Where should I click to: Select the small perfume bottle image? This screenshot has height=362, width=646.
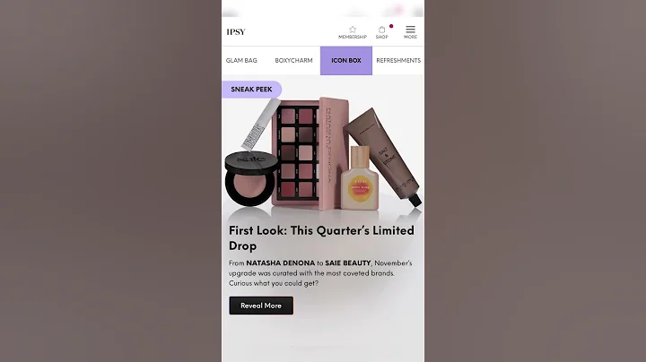(359, 178)
